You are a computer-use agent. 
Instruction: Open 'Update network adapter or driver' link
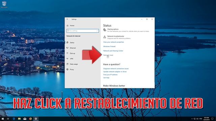pos(115,72)
